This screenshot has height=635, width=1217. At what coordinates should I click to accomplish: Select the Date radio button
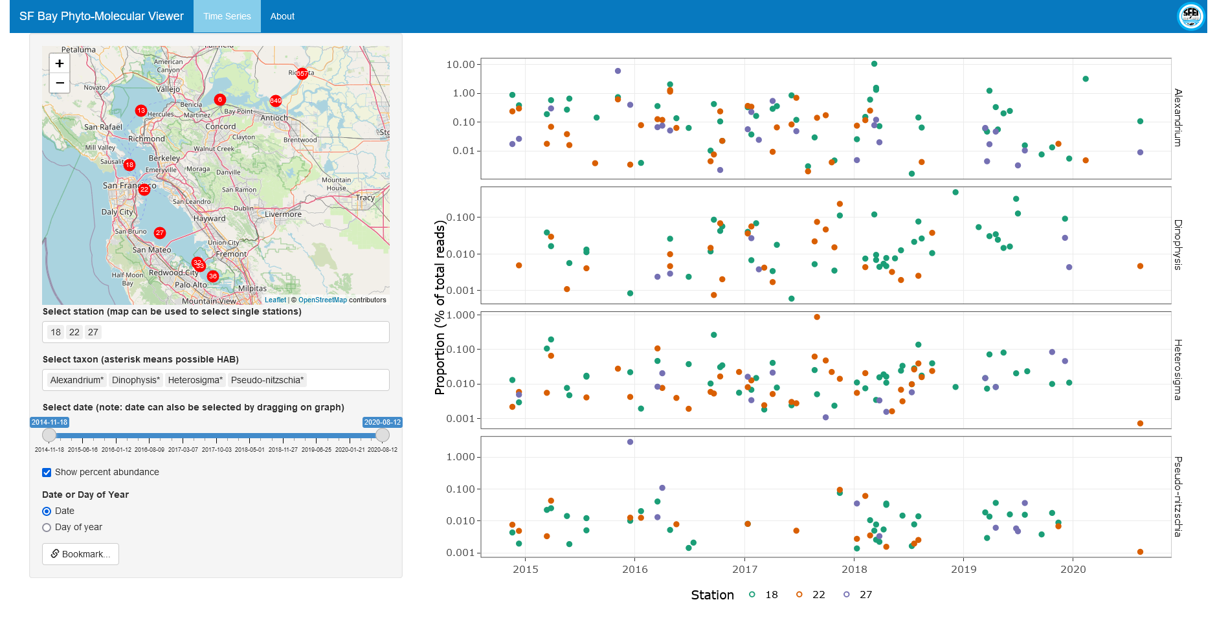click(47, 511)
